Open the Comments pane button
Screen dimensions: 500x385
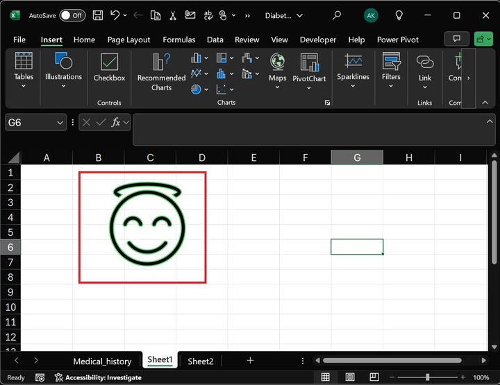click(456, 39)
